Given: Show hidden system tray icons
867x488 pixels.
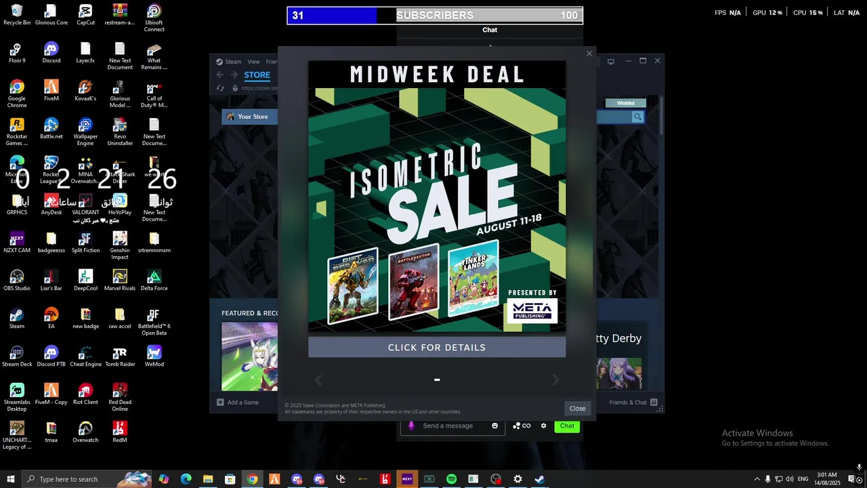Looking at the screenshot, I should coord(757,479).
